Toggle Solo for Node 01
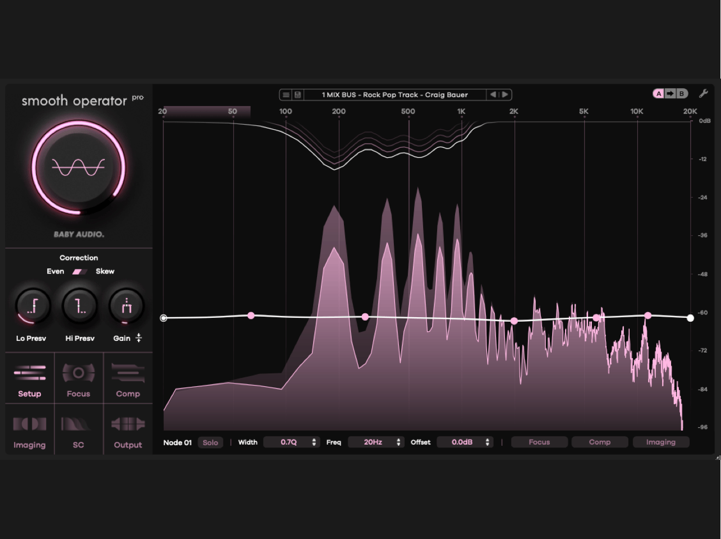 (x=210, y=442)
